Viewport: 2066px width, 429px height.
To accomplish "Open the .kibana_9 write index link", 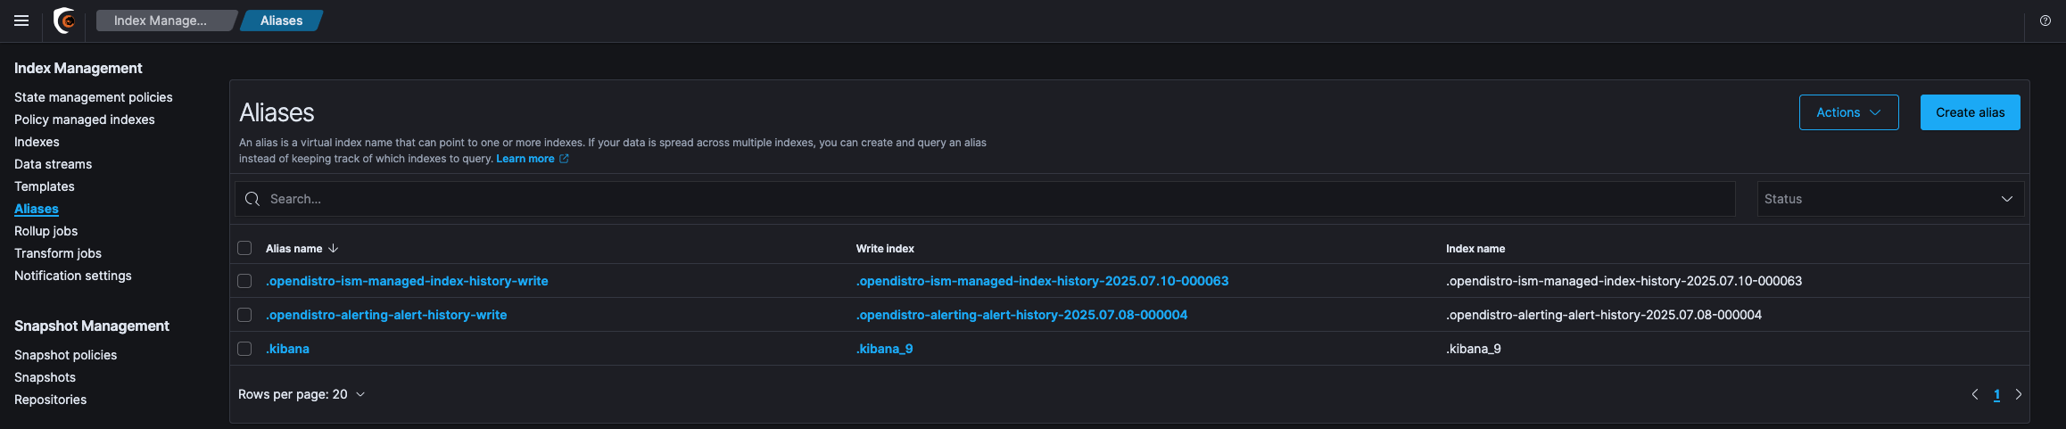I will click(884, 349).
